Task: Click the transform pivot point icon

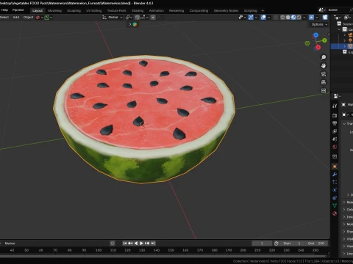Action: 128,18
